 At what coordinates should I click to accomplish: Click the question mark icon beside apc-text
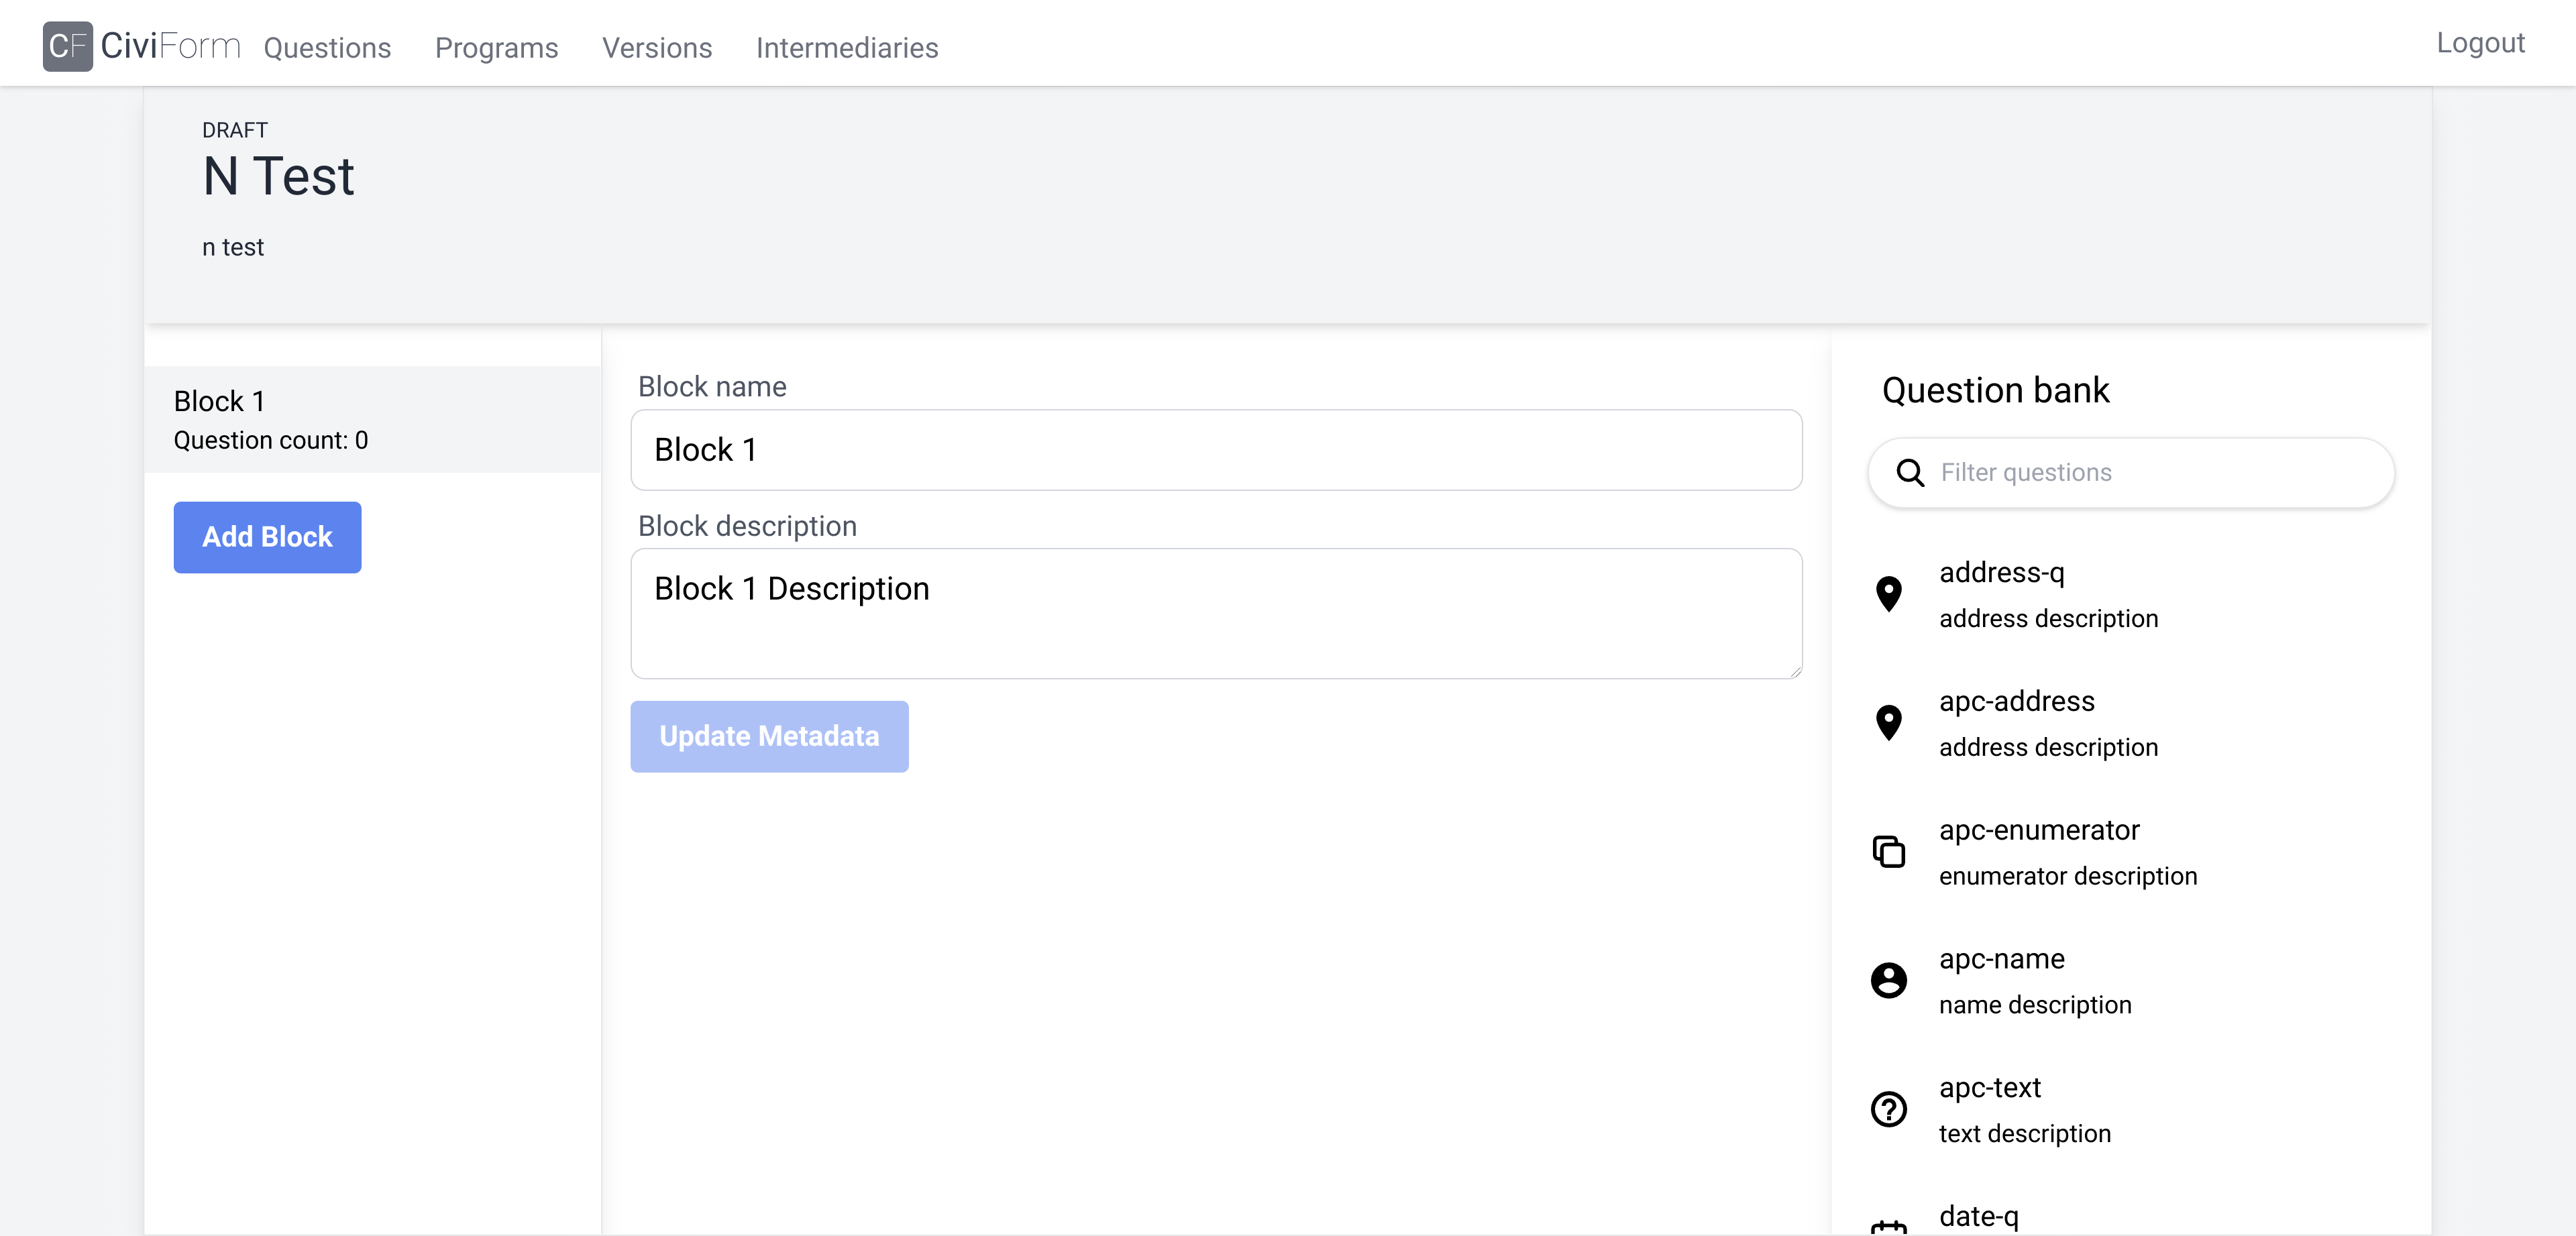[x=1889, y=1109]
